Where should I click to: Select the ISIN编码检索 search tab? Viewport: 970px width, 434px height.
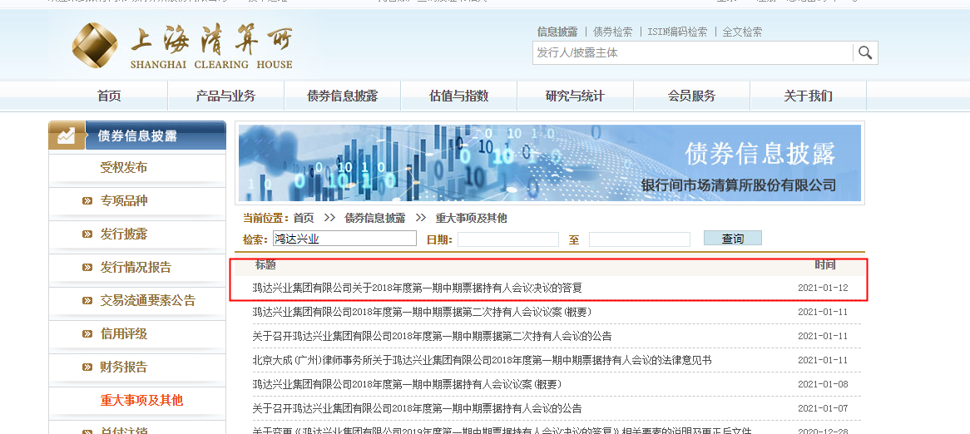[x=677, y=32]
